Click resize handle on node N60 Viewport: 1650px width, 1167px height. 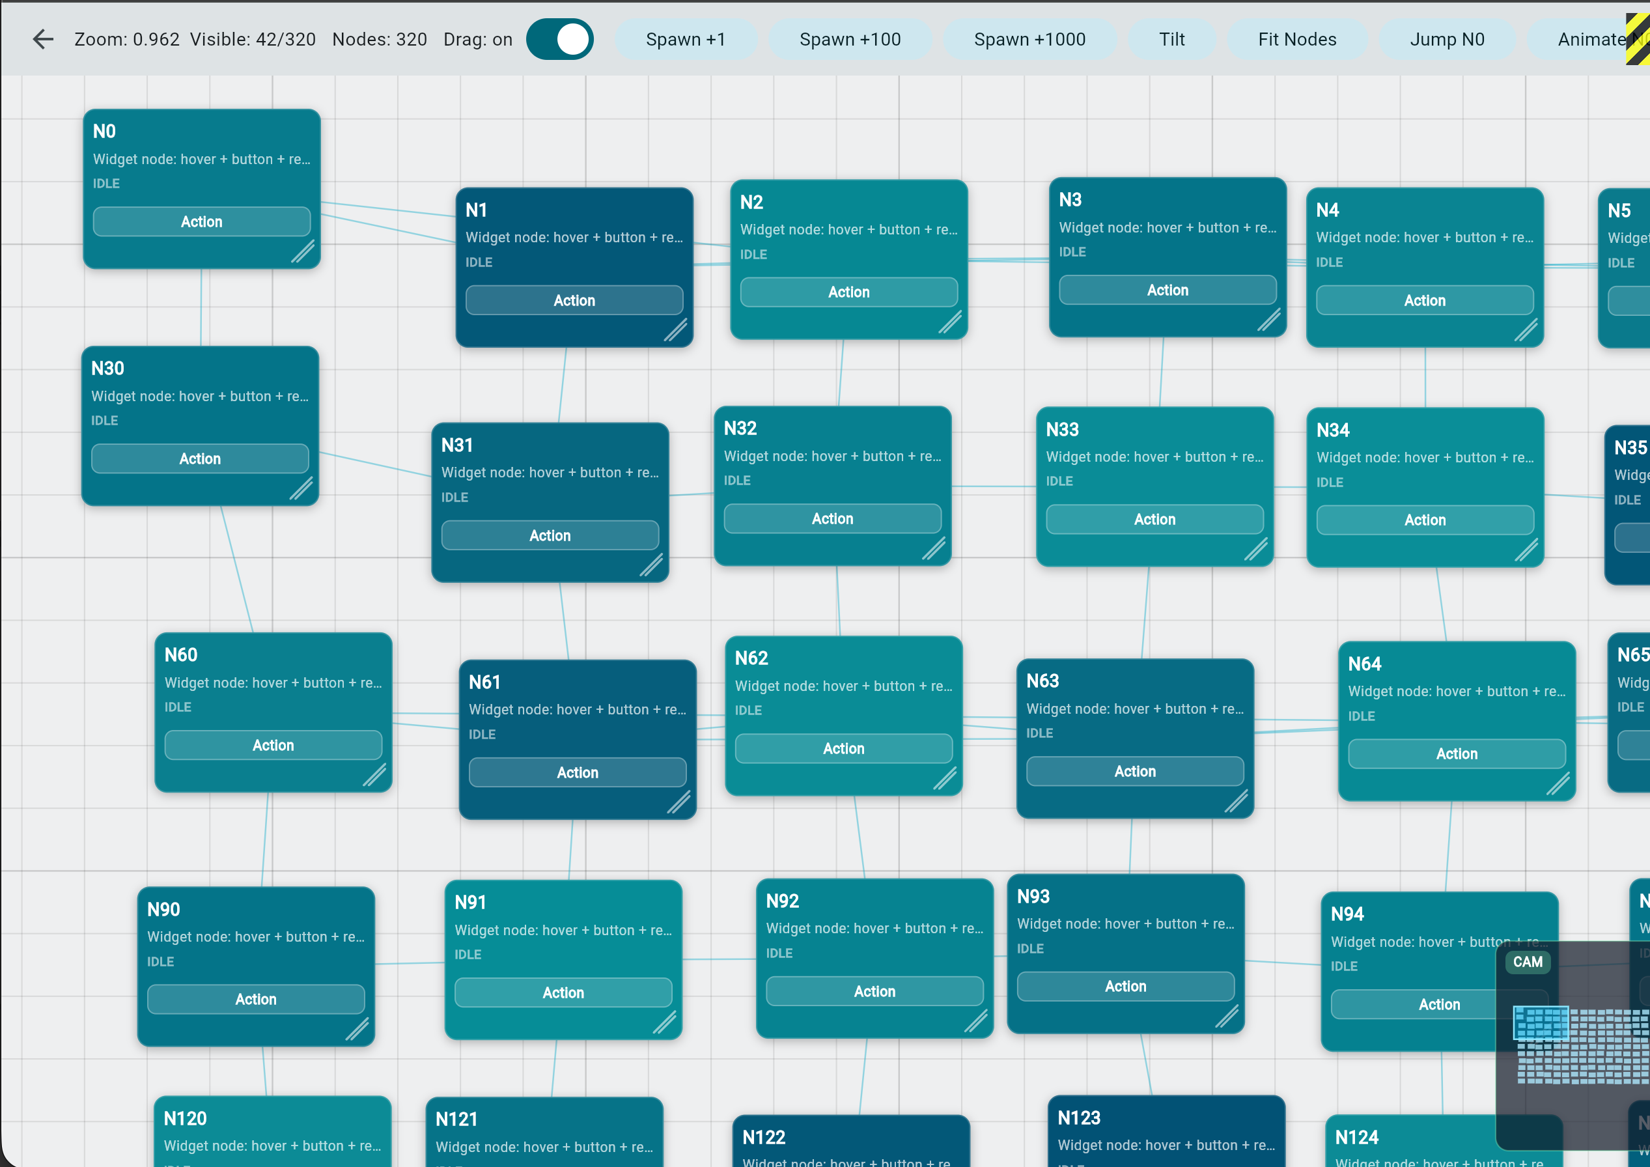374,776
